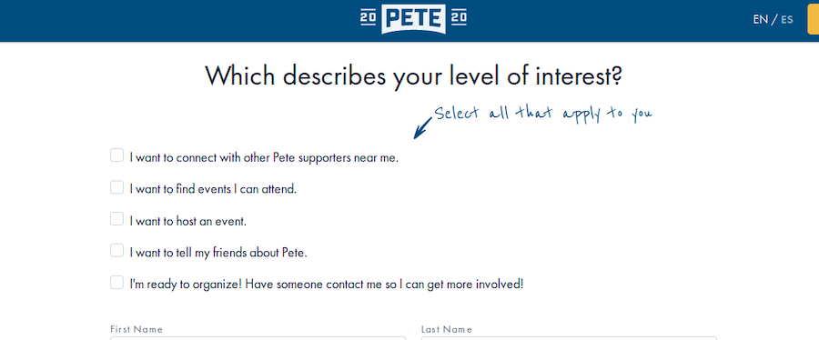819x340 pixels.
Task: Click the "First Name" field label
Action: (x=136, y=329)
